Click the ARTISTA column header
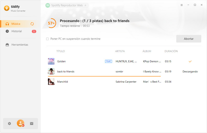207x133 pixels. [x=120, y=51]
